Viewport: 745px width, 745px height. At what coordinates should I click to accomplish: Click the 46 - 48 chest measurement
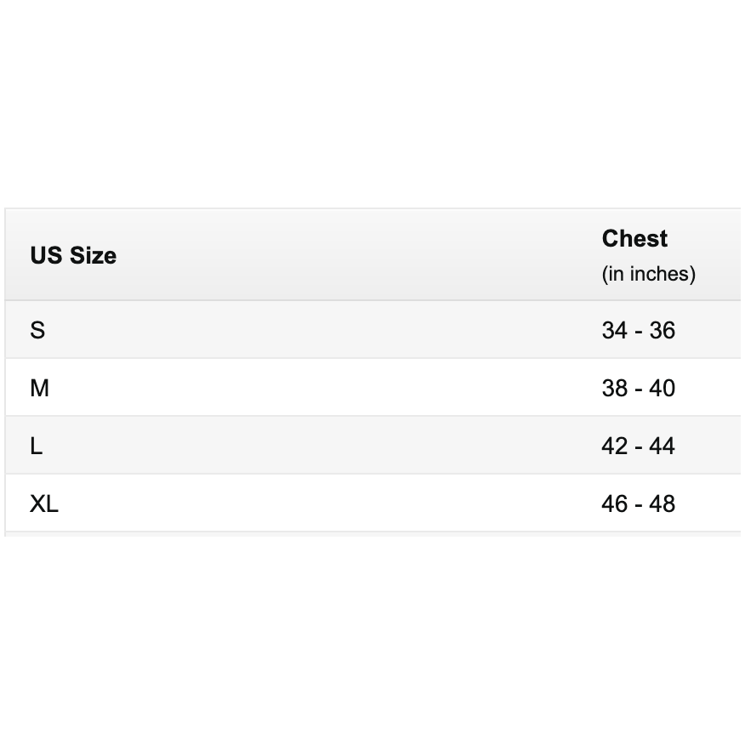pos(638,503)
